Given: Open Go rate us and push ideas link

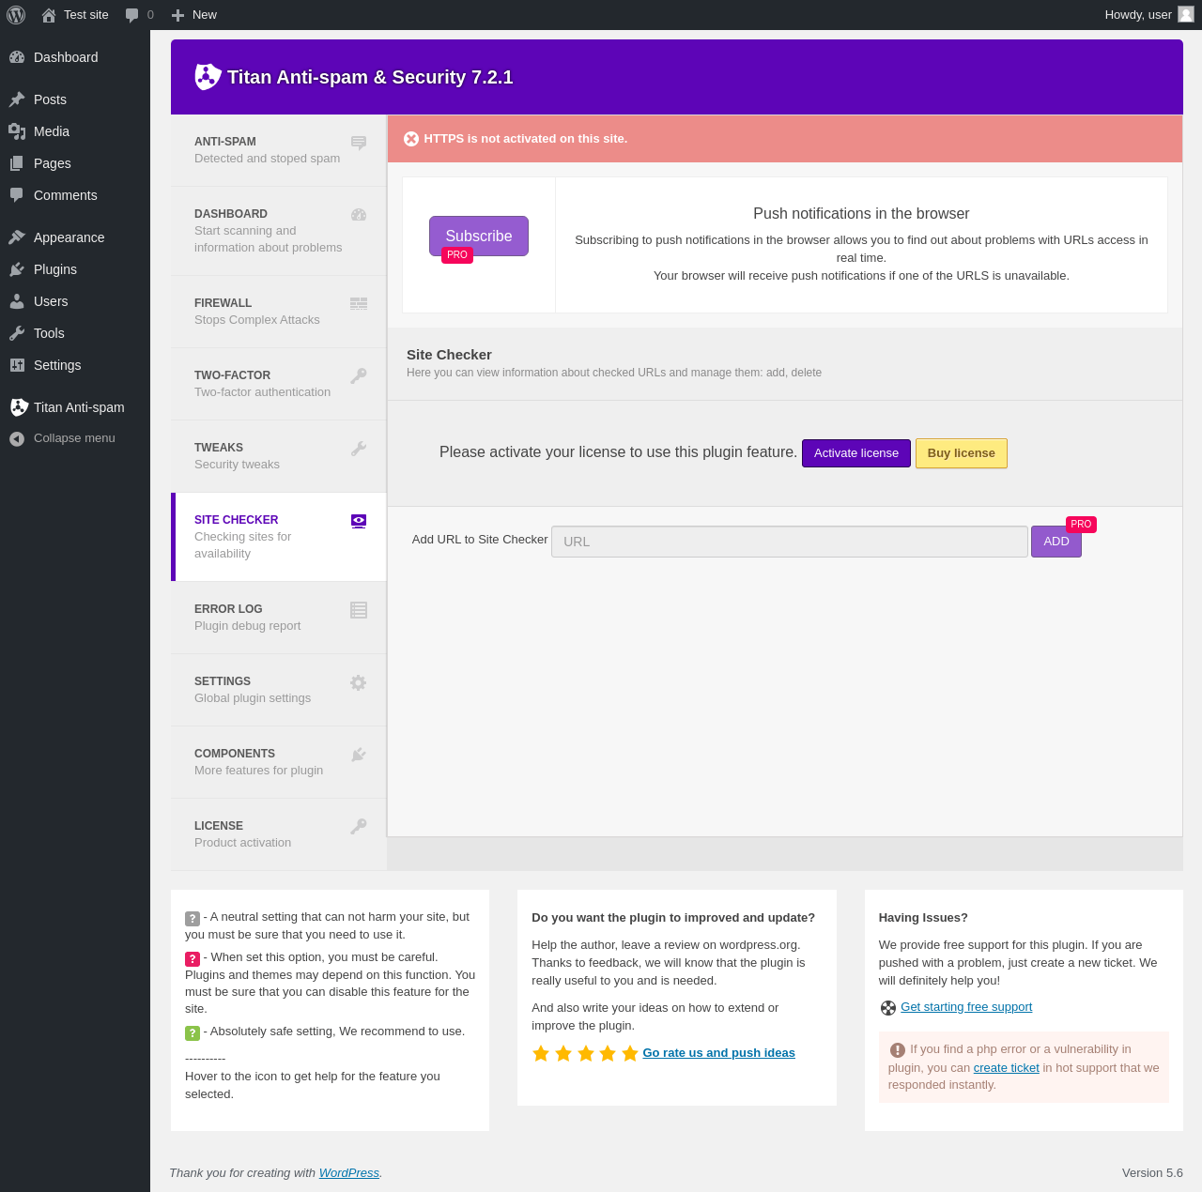Looking at the screenshot, I should click(718, 1053).
